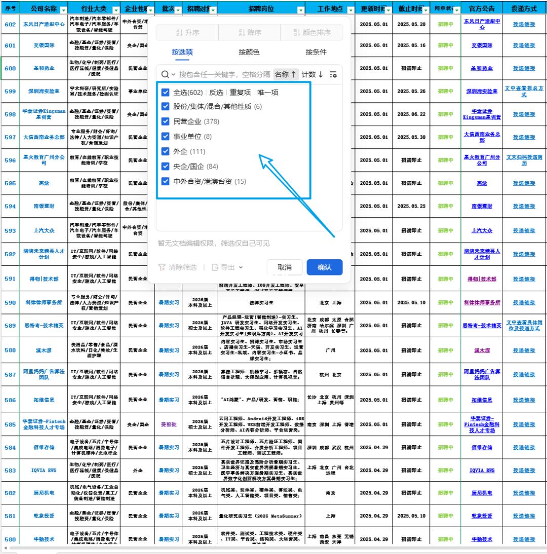Open 网申状态 column filter dropdown
The height and width of the screenshot is (554, 547).
tap(456, 10)
